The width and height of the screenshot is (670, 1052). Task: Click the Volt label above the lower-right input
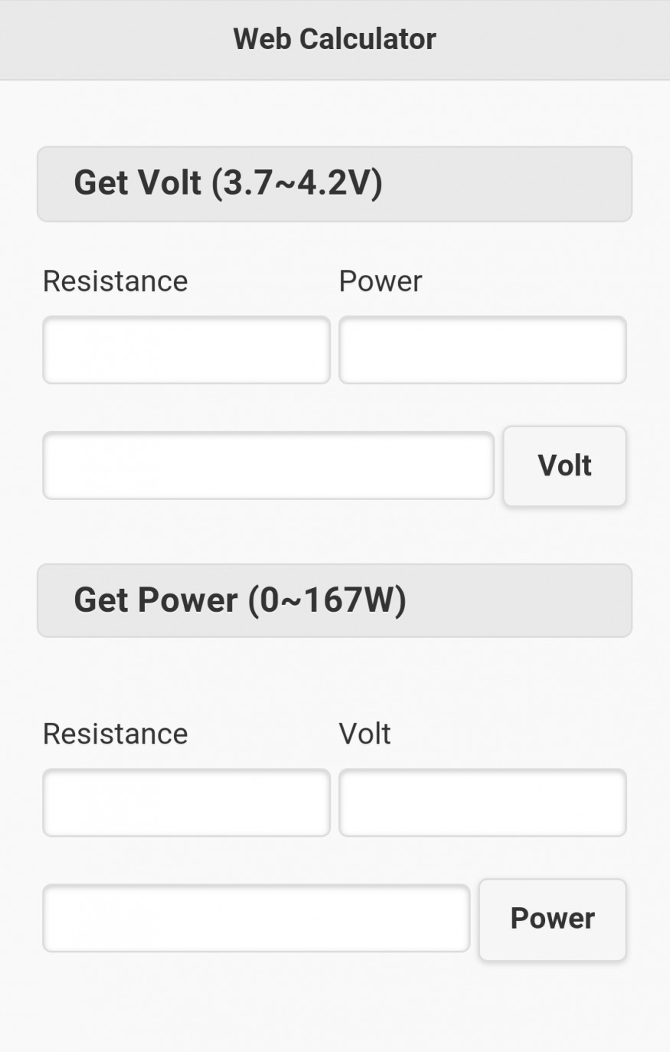click(364, 733)
